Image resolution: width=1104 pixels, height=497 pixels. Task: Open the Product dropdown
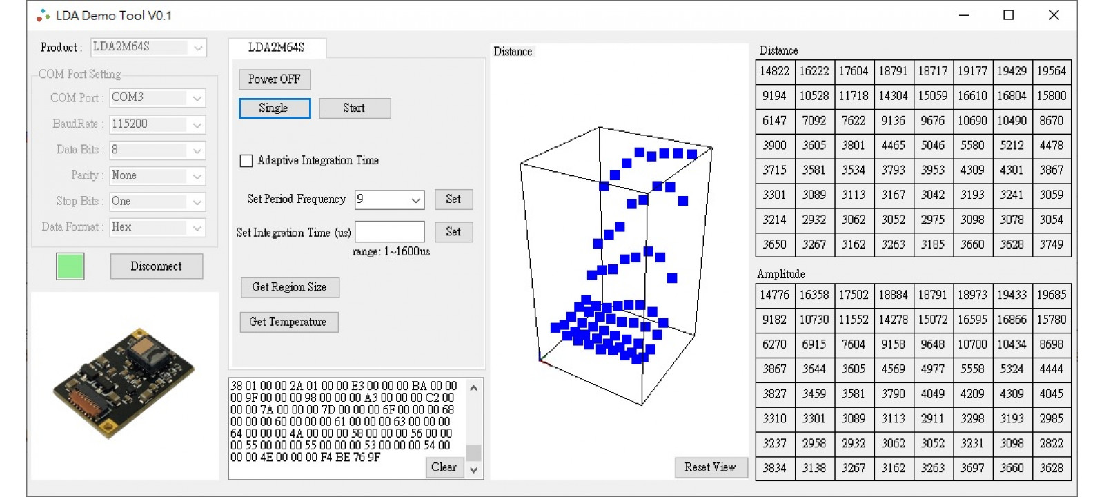(197, 48)
